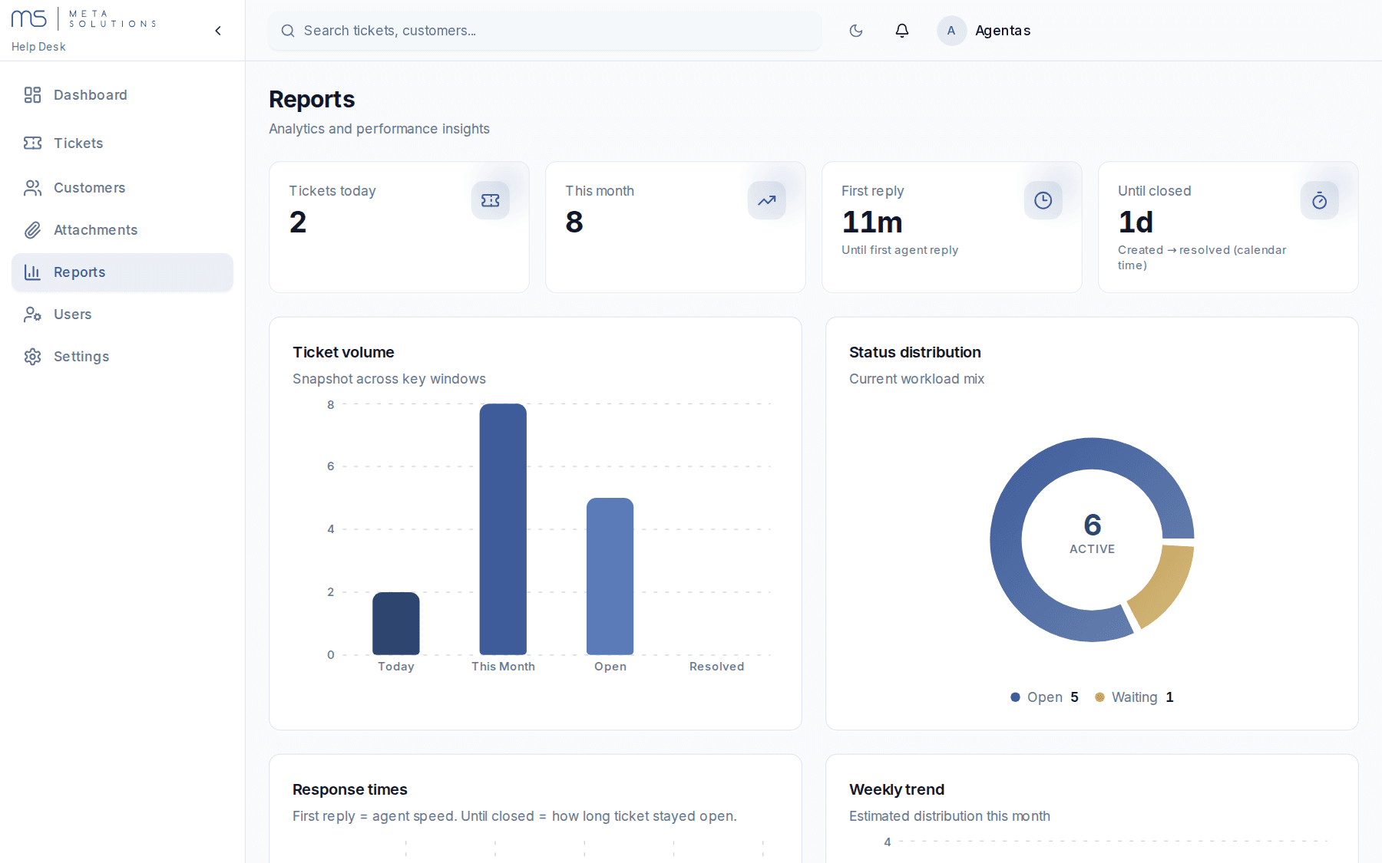The image size is (1382, 863).
Task: Click the search magnifier icon
Action: [288, 31]
